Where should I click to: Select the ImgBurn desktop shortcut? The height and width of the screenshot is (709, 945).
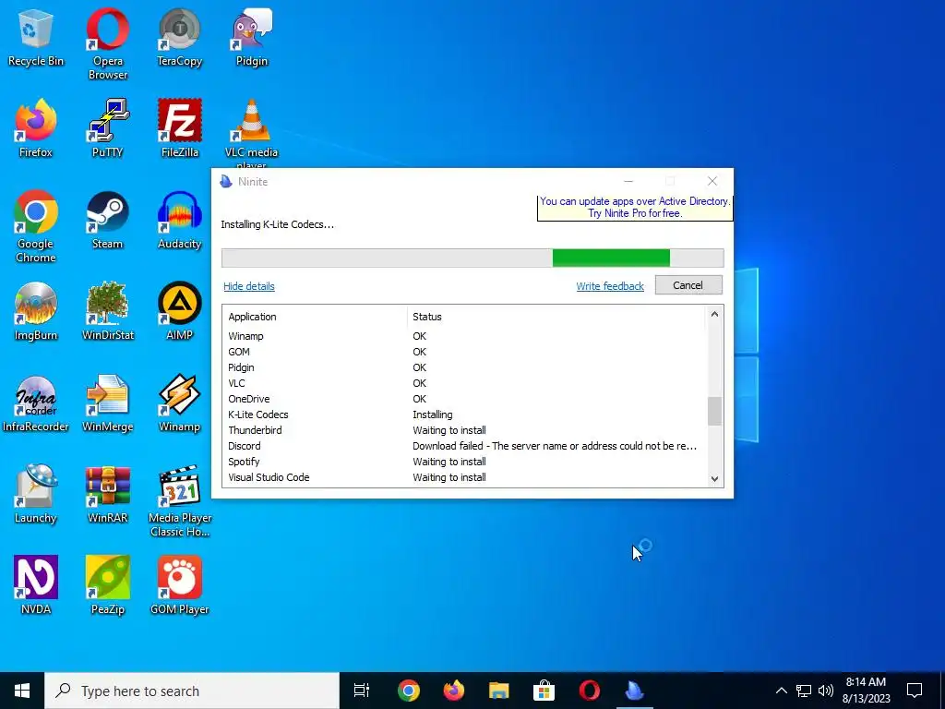tap(36, 312)
